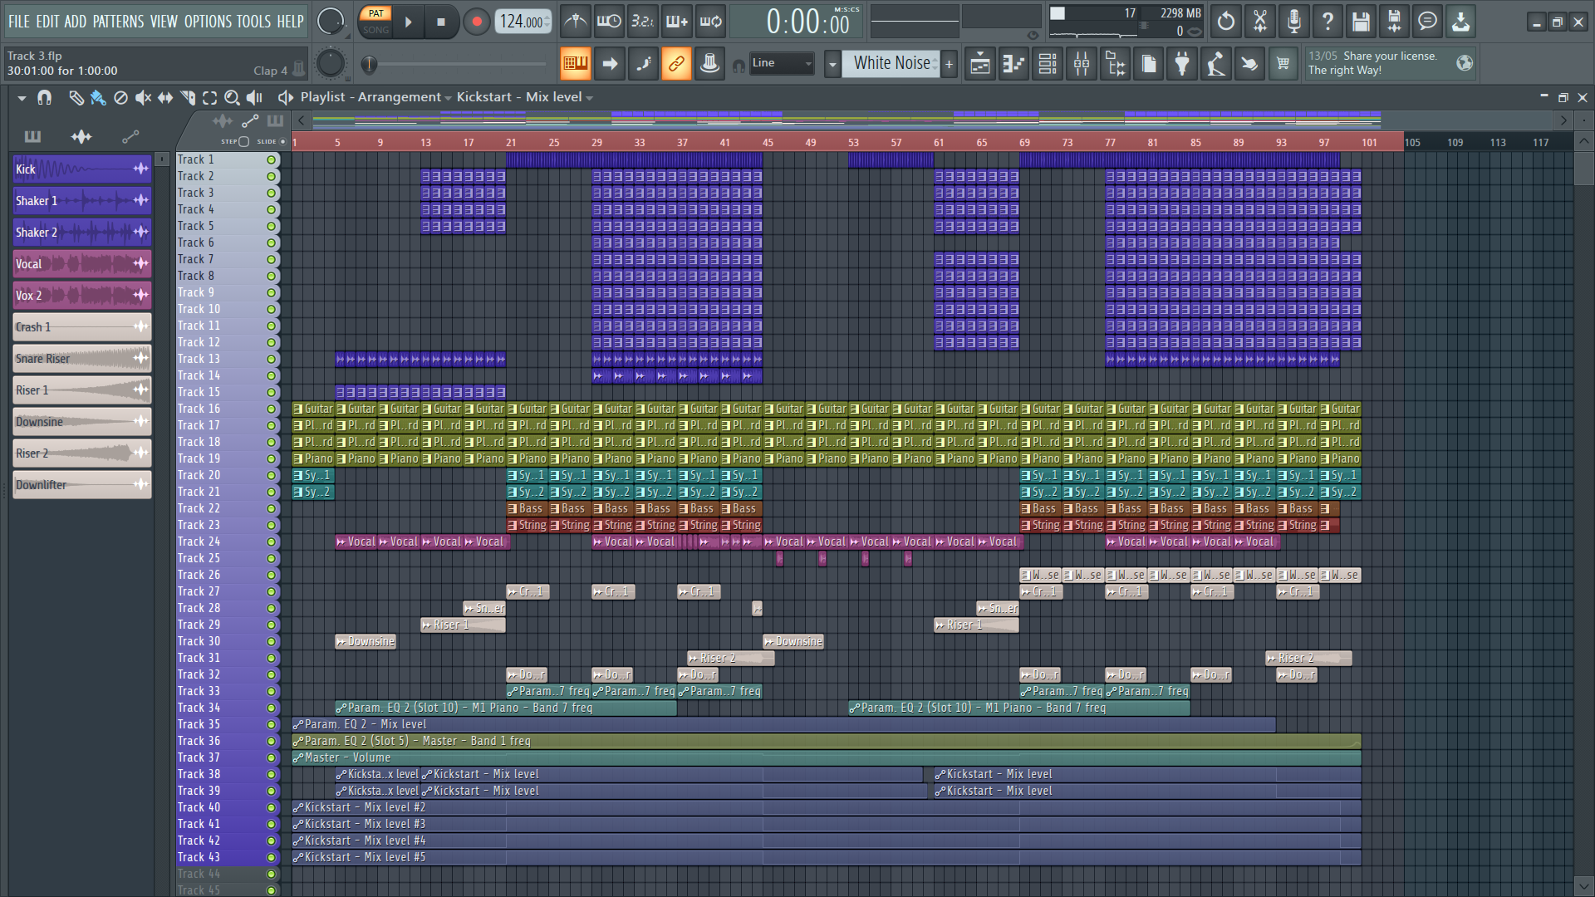Viewport: 1595px width, 897px height.
Task: Click the undo history button
Action: pos(1226,22)
